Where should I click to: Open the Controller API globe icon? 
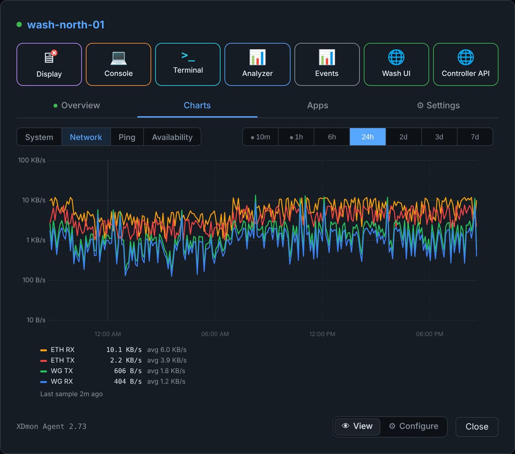click(x=466, y=57)
